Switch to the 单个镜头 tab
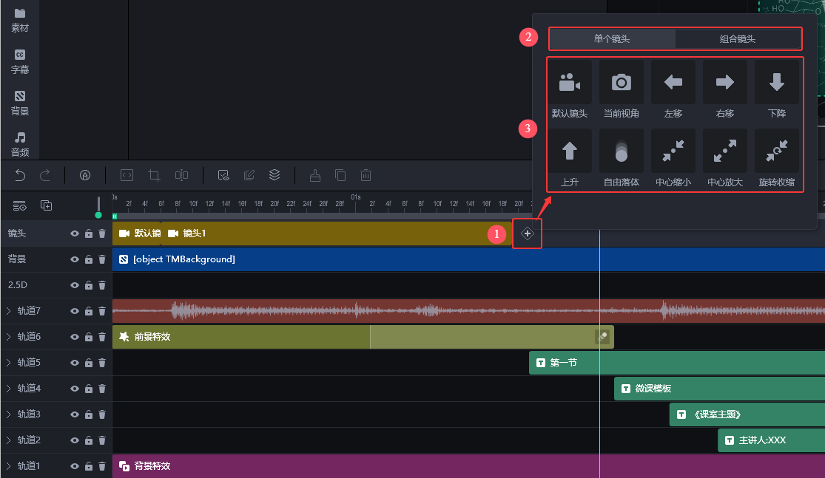The width and height of the screenshot is (825, 478). (612, 38)
